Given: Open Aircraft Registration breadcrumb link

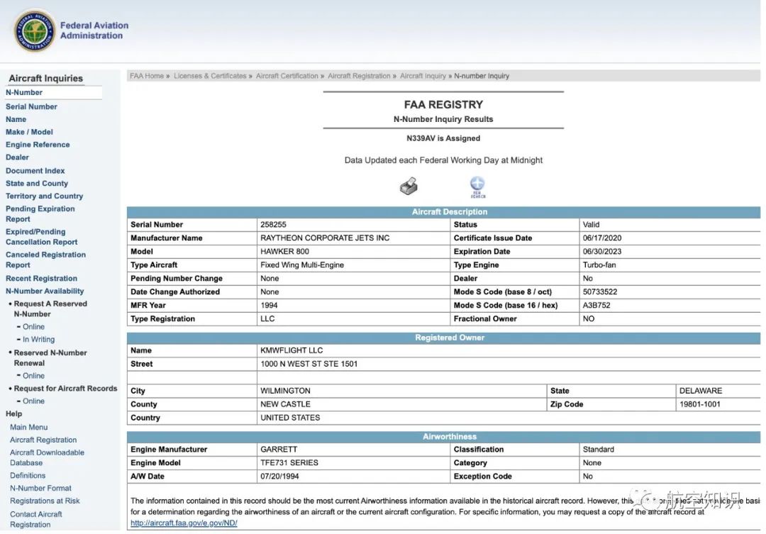Looking at the screenshot, I should [359, 76].
